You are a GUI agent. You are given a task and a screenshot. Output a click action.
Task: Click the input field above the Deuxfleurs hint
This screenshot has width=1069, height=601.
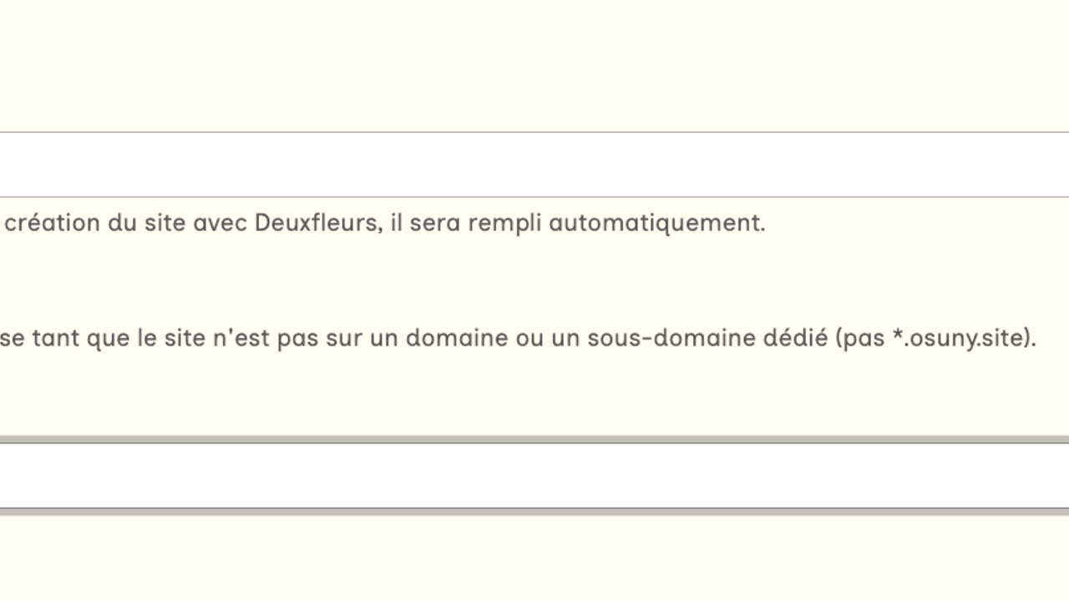point(534,164)
